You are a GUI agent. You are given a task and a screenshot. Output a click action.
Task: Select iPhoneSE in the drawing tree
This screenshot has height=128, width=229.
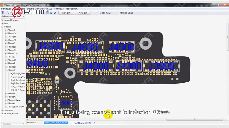pos(12,40)
